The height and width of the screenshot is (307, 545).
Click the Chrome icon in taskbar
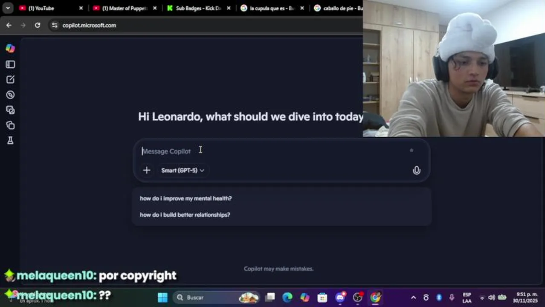coord(375,297)
